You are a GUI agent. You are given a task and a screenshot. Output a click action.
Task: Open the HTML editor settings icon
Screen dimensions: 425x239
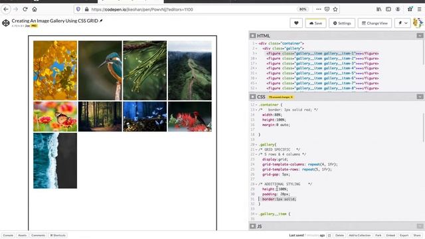252,35
